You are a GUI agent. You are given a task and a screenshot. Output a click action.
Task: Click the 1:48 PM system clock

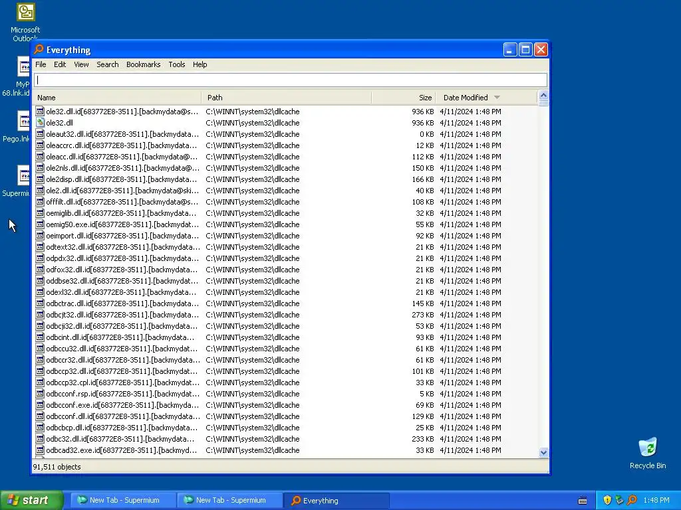click(x=656, y=500)
